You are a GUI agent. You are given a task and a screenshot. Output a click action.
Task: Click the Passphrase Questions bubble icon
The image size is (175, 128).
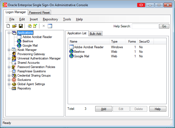[14, 71]
